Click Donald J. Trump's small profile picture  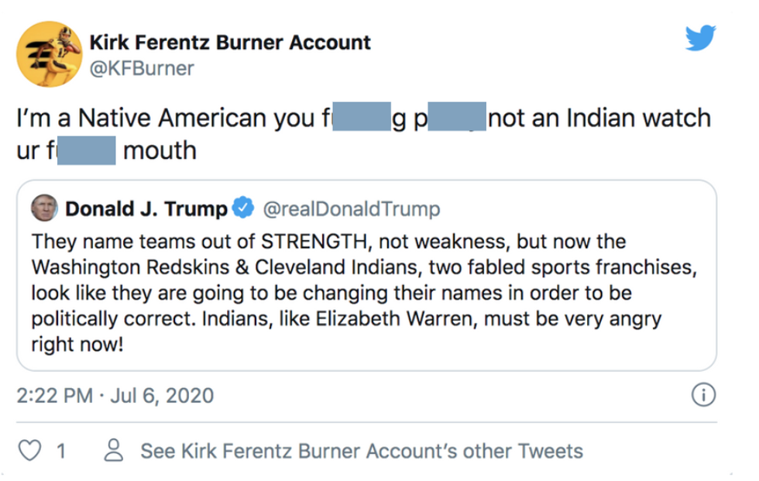(44, 208)
